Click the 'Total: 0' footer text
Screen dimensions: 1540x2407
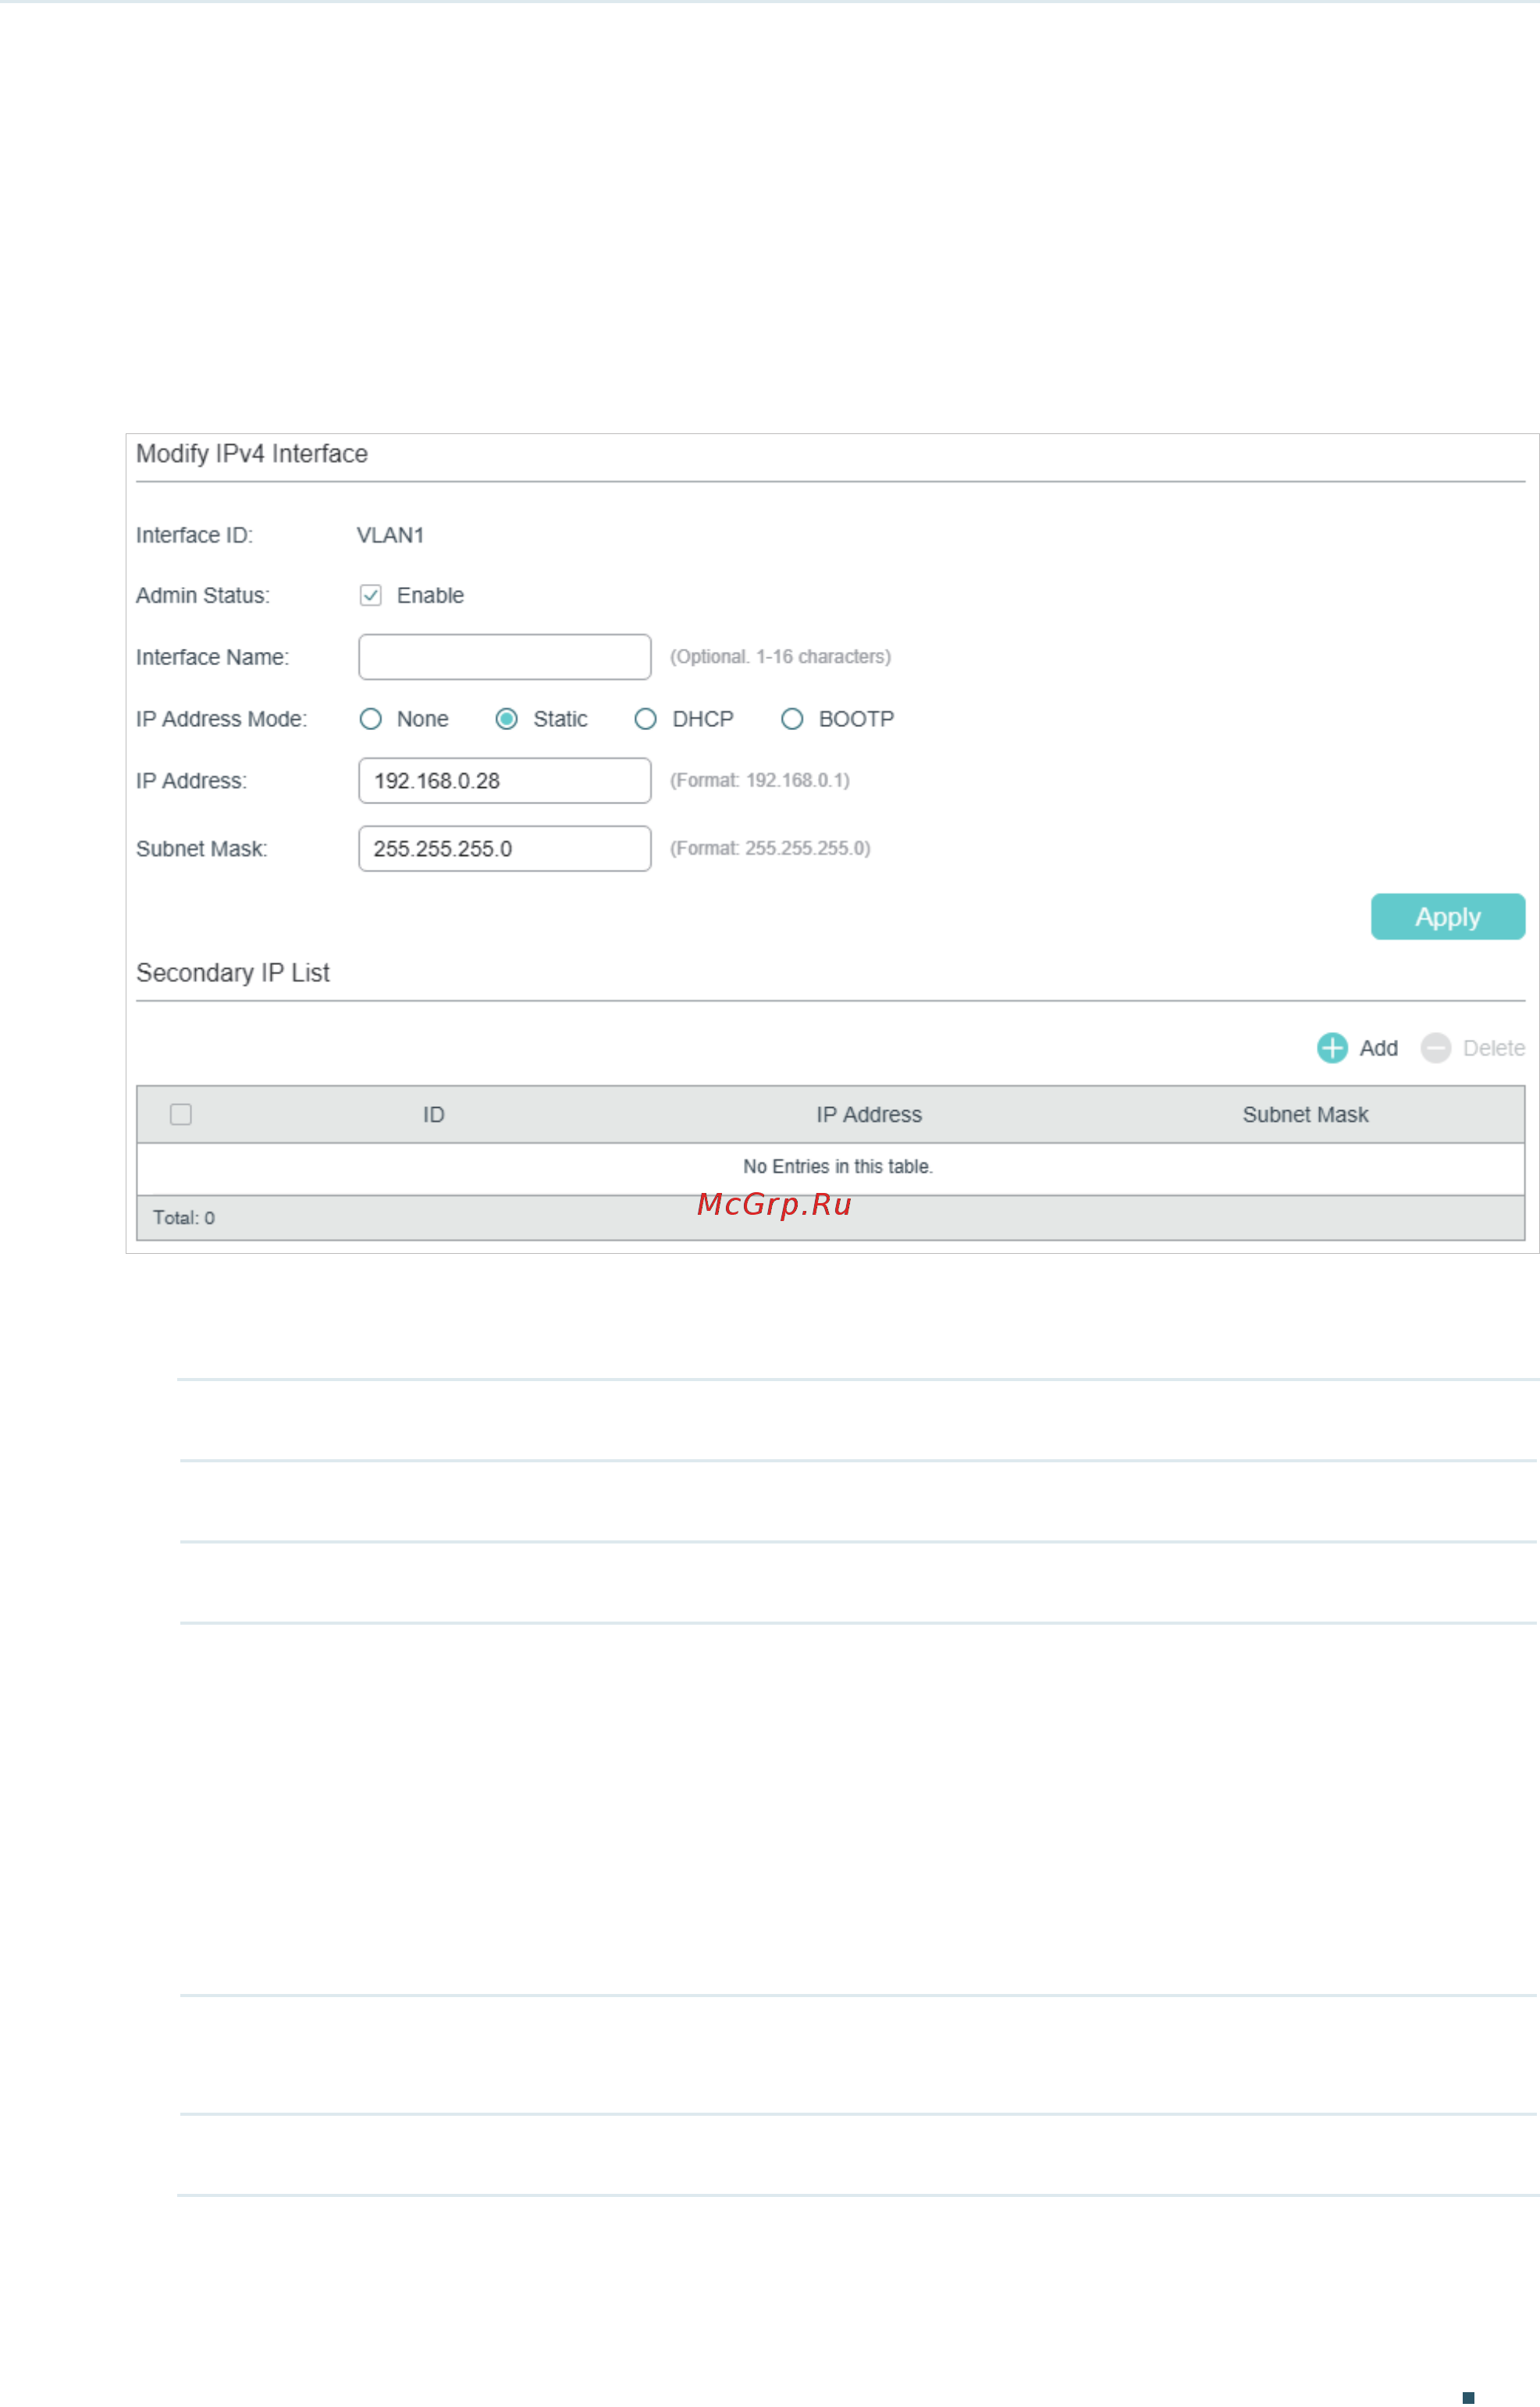184,1217
